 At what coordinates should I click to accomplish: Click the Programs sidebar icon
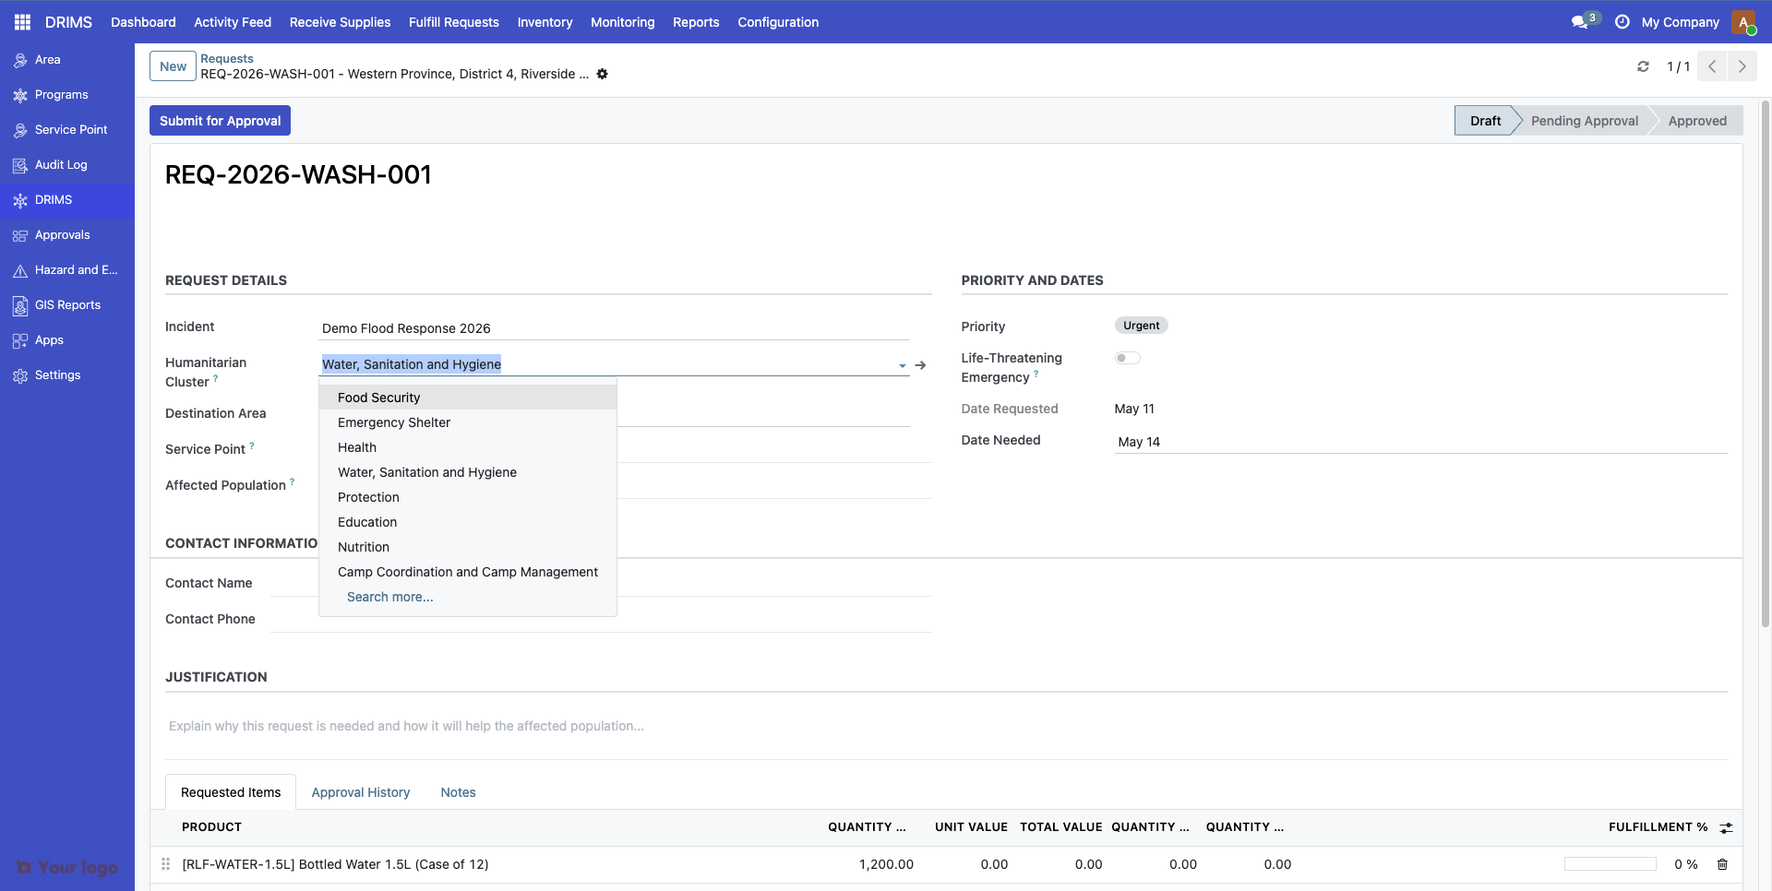coord(20,95)
